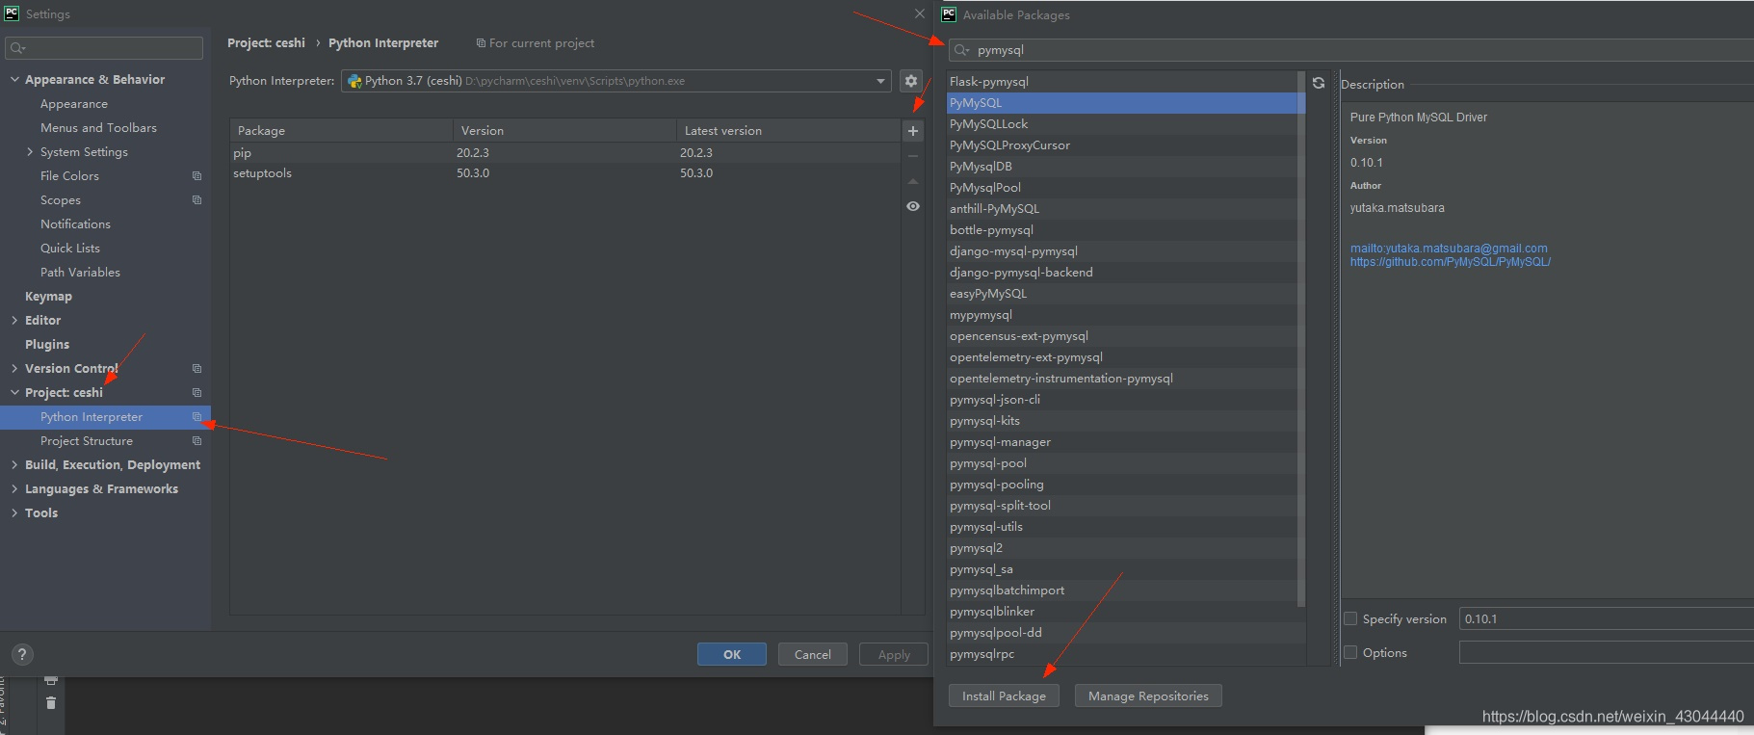Click the remove package minus icon

[x=913, y=156]
